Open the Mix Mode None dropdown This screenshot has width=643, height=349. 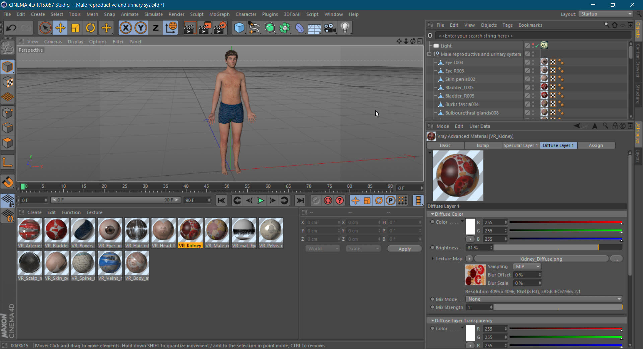click(x=544, y=299)
